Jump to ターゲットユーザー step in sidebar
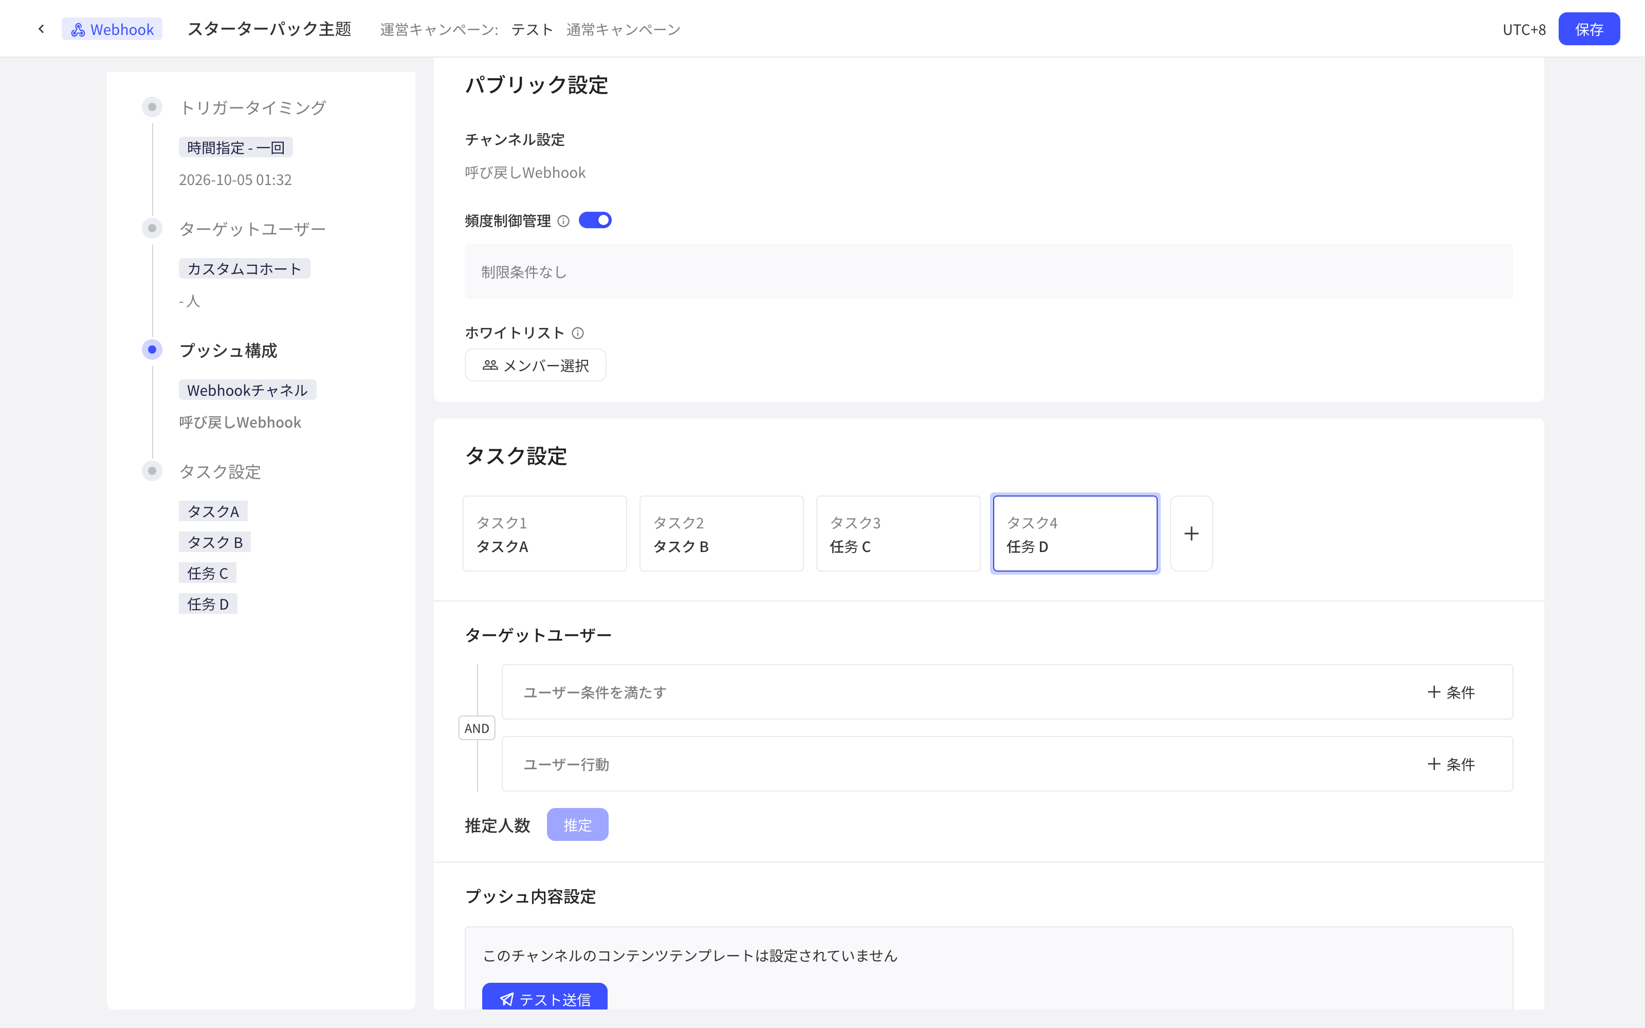The image size is (1645, 1028). 252,229
